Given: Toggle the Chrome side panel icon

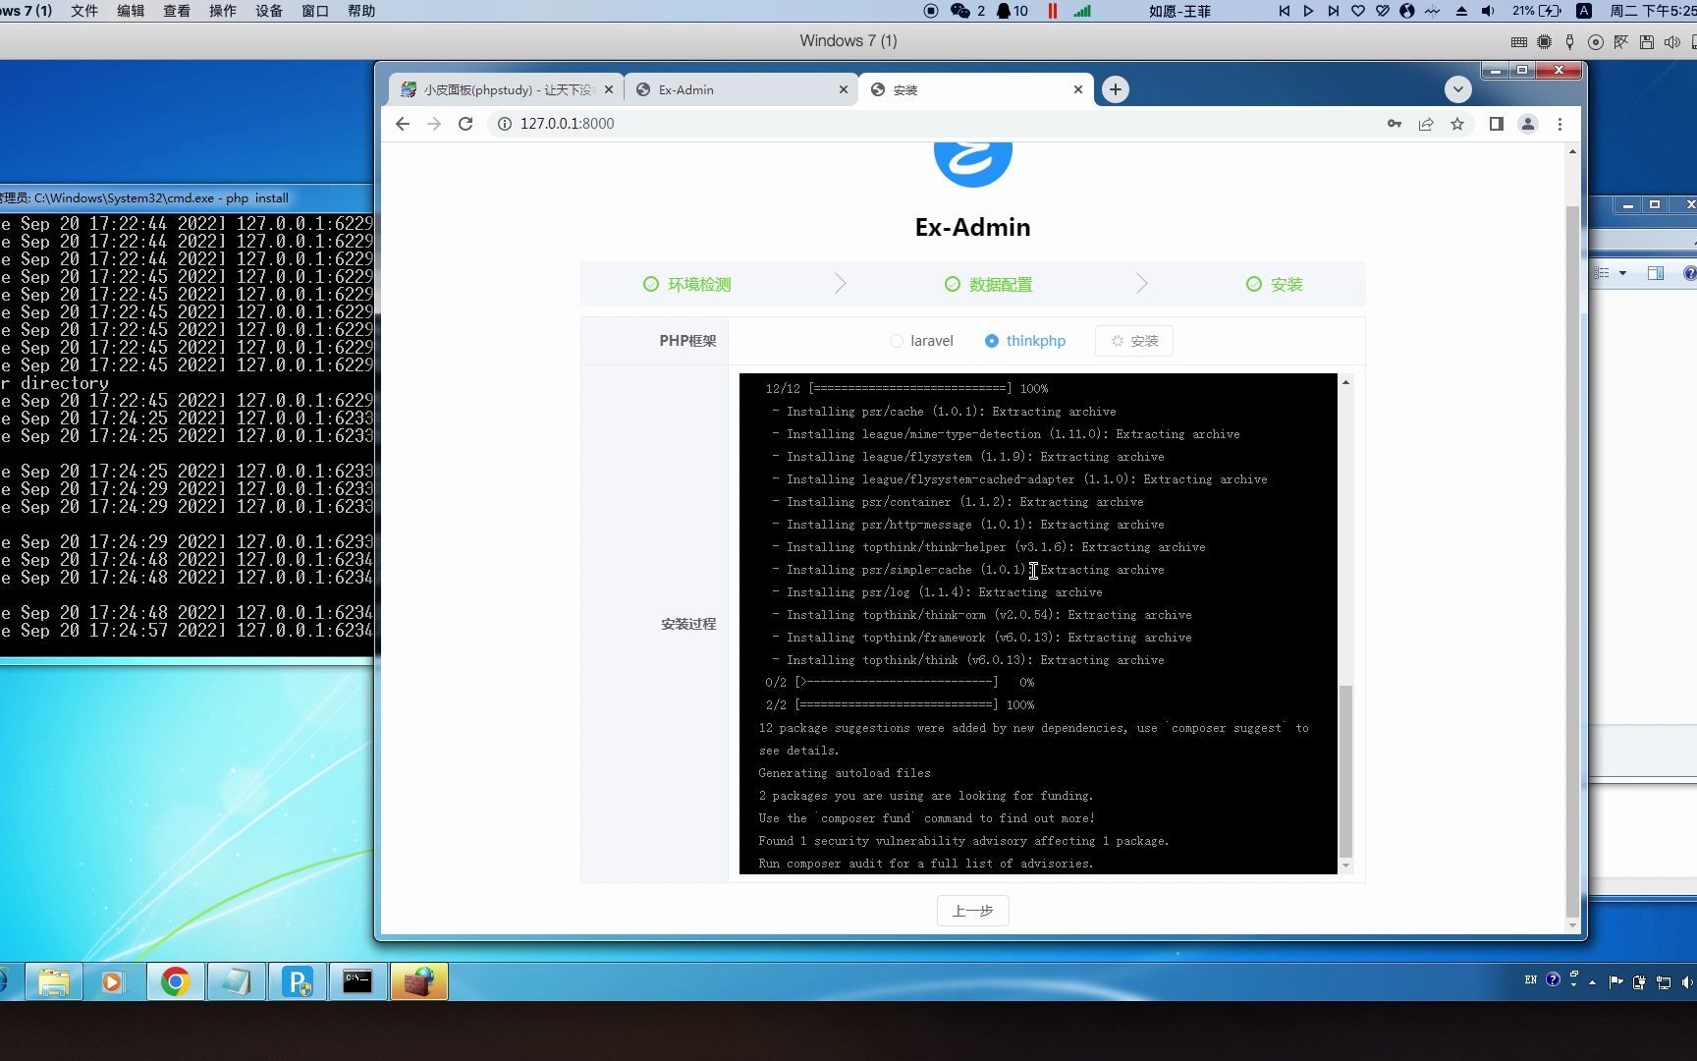Looking at the screenshot, I should click(x=1496, y=124).
